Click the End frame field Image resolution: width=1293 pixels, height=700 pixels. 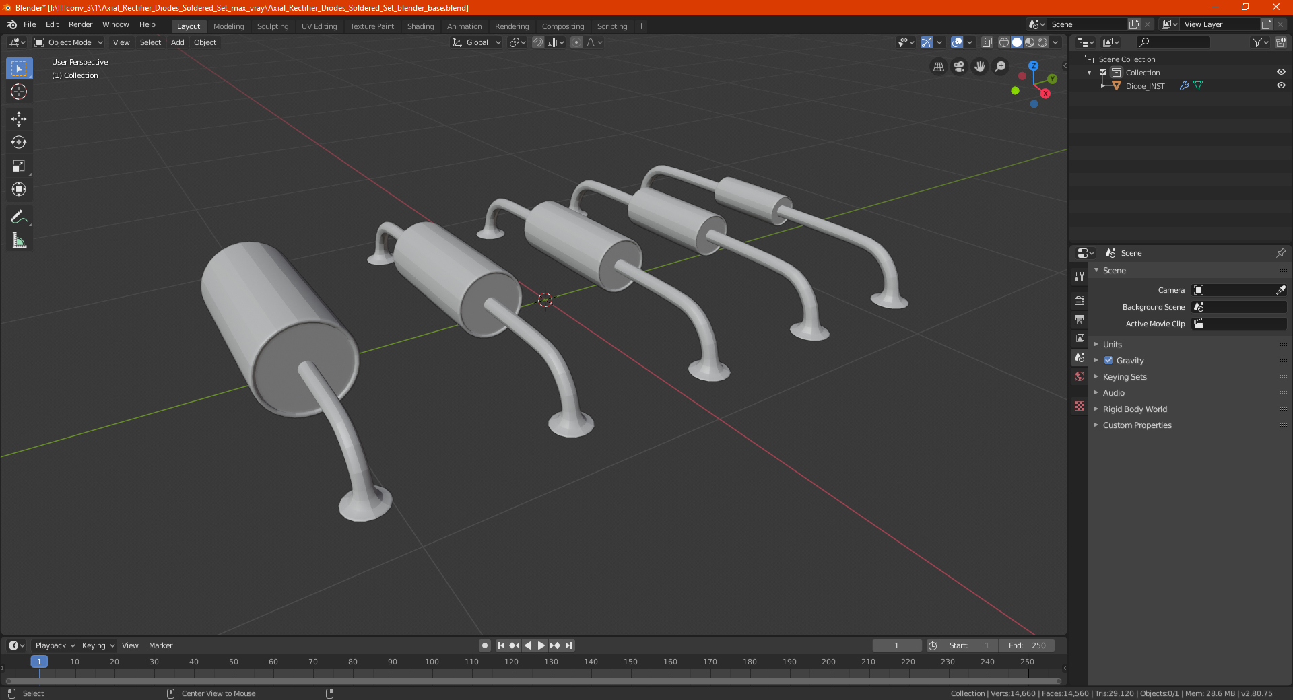(x=1027, y=645)
